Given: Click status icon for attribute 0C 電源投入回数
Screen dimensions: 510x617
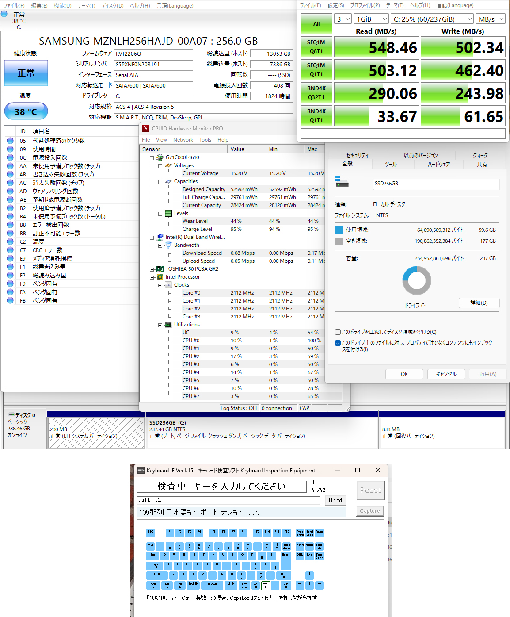Looking at the screenshot, I should click(x=10, y=157).
